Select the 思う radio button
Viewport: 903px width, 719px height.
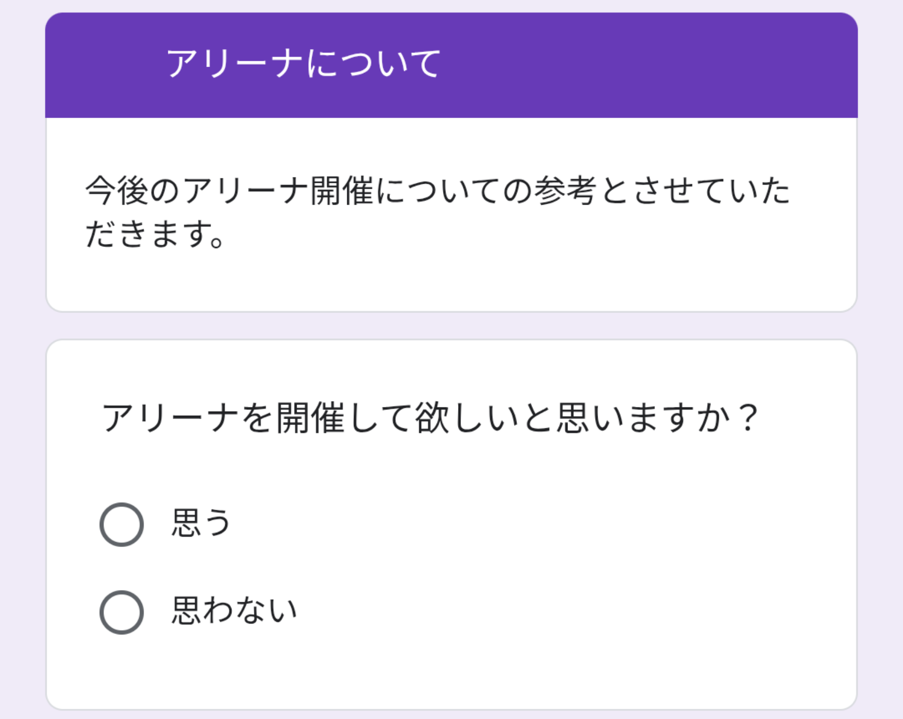tap(122, 525)
